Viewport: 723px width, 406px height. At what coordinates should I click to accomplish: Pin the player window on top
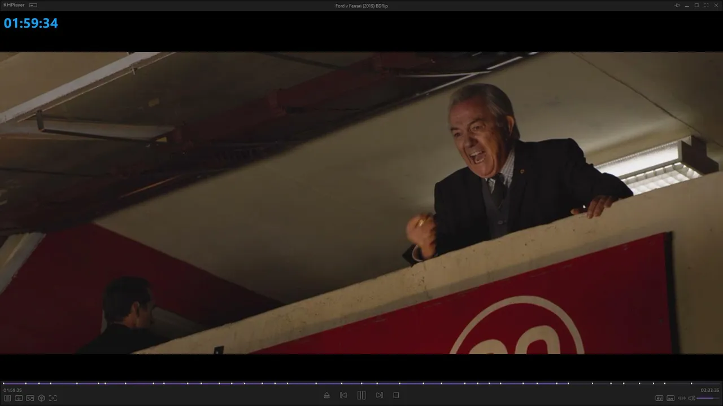677,5
